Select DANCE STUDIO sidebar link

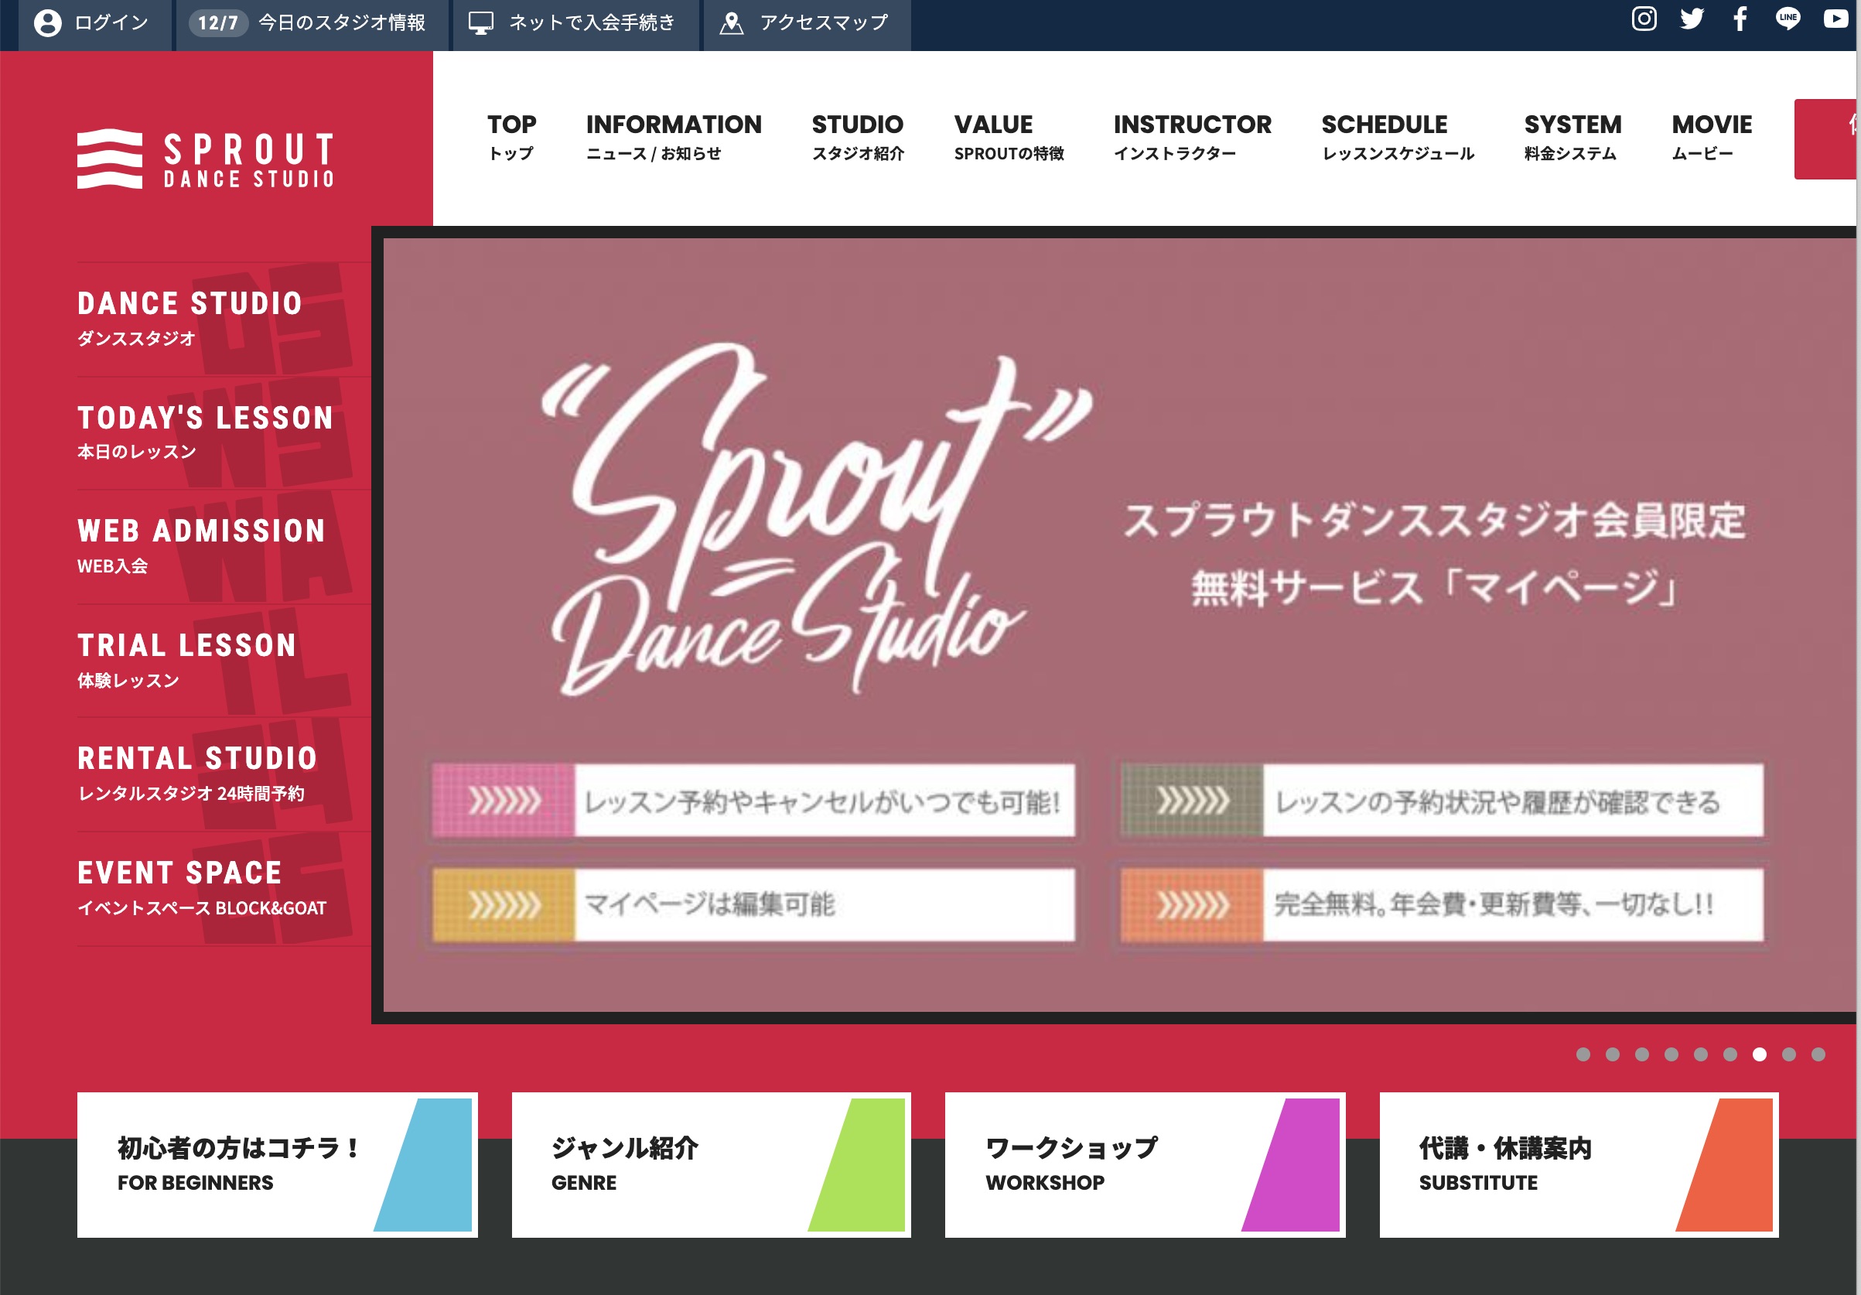(224, 319)
